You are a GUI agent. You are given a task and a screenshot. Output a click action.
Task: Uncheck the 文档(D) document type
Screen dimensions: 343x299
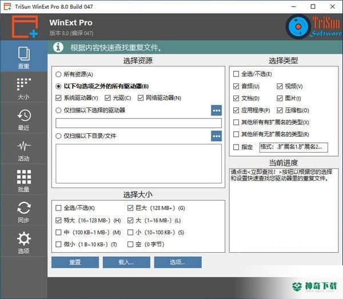(x=236, y=98)
